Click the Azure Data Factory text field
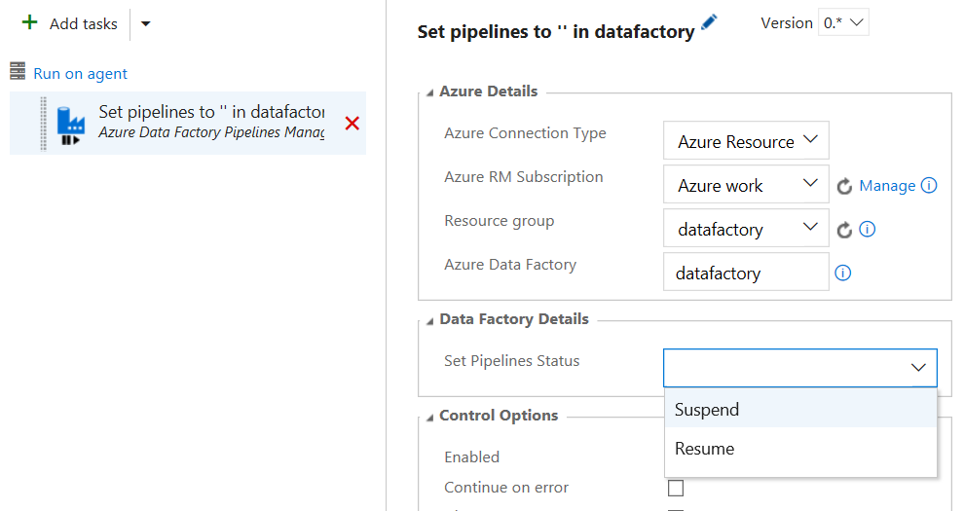This screenshot has width=964, height=511. [746, 274]
